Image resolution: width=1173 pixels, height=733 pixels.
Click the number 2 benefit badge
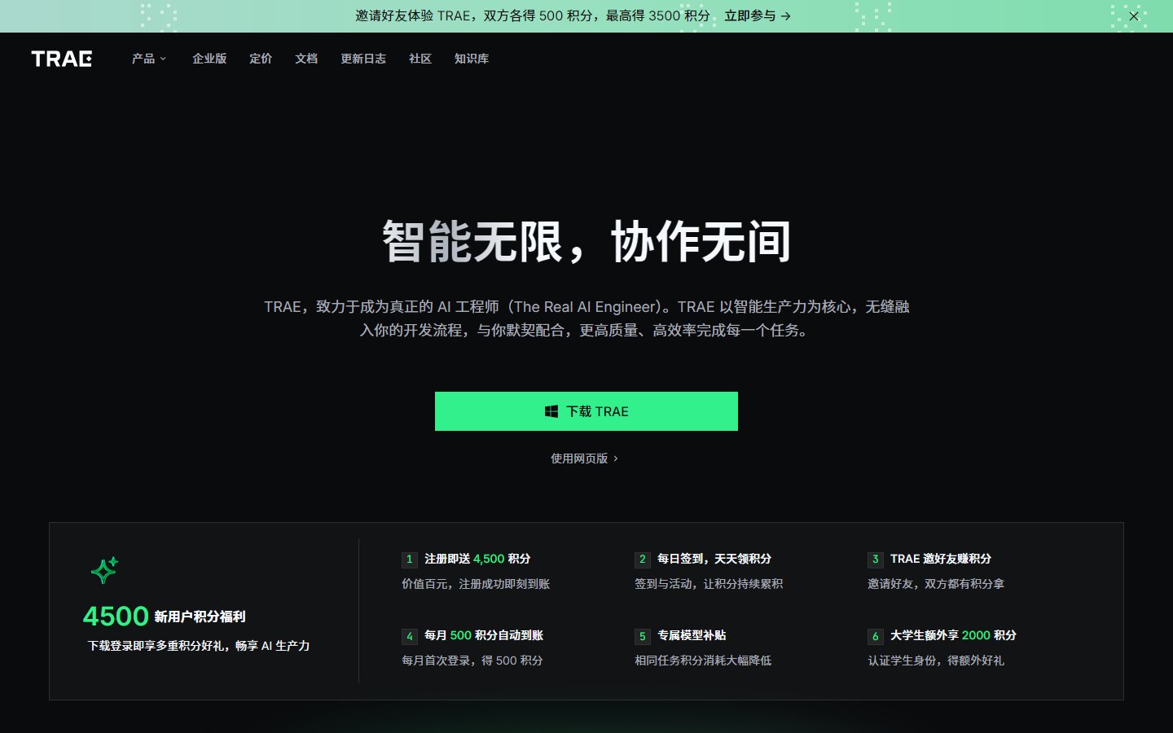[643, 560]
